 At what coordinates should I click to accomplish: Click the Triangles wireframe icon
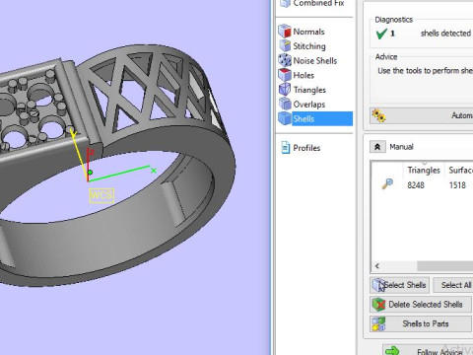pos(285,90)
